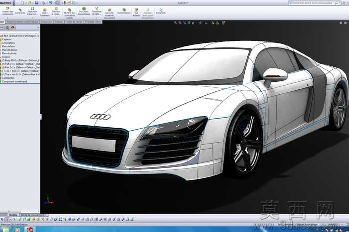Click the select arrow icon in bottom toolbar
The width and height of the screenshot is (349, 232).
point(2,220)
